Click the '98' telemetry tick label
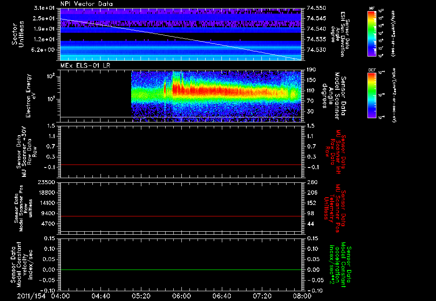 [x=310, y=213]
